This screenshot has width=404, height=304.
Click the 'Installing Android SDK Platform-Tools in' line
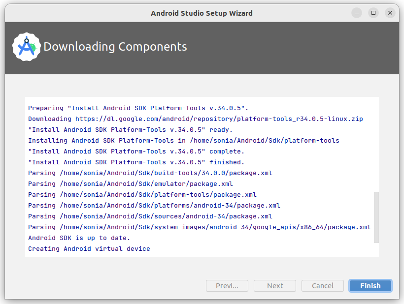point(184,140)
